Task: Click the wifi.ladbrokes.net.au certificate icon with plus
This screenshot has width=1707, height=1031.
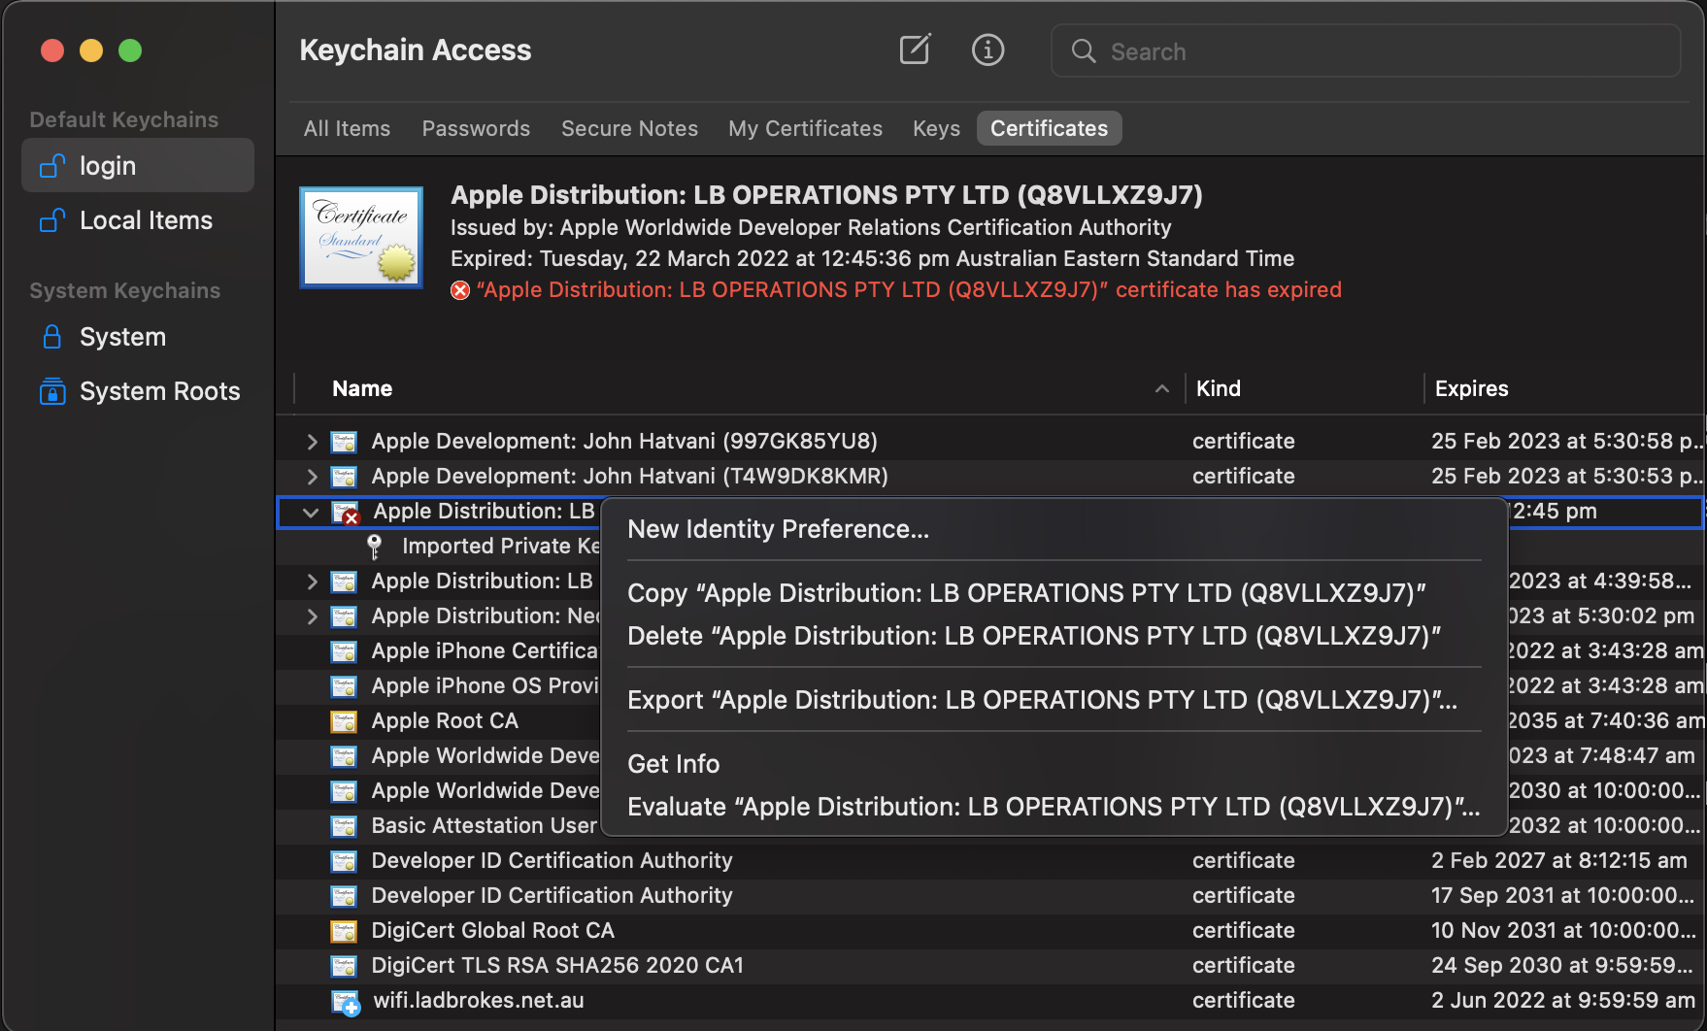Action: coord(346,1002)
